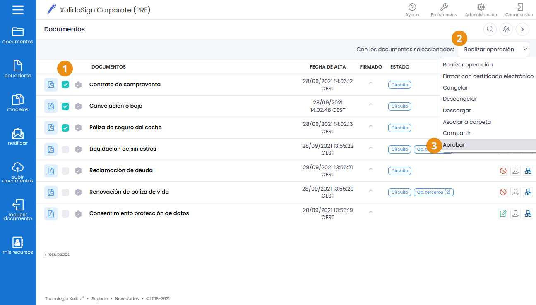Open the notificar section

point(18,137)
